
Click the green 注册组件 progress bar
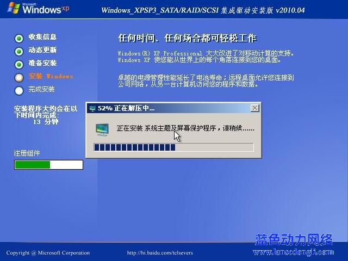tap(48, 165)
